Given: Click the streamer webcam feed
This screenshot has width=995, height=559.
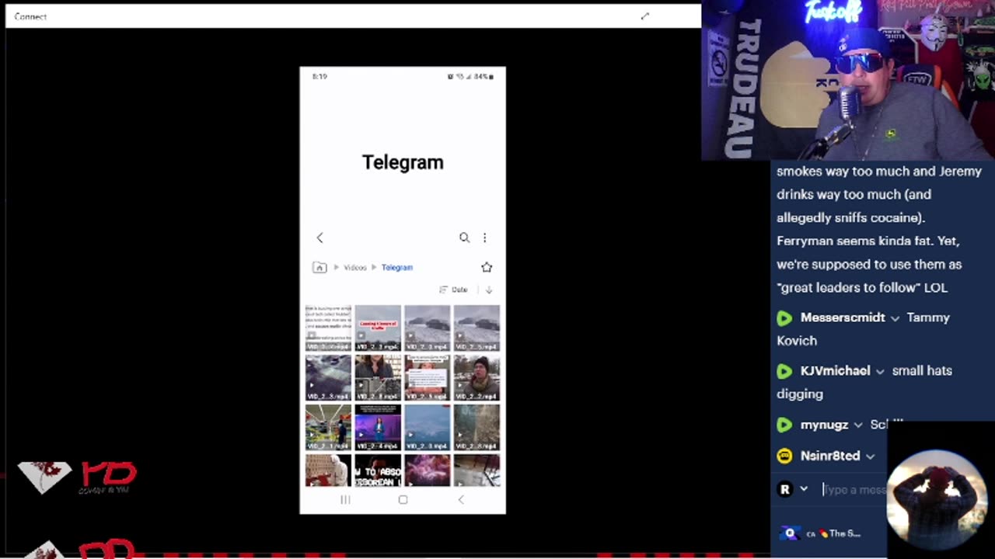Looking at the screenshot, I should [x=848, y=80].
